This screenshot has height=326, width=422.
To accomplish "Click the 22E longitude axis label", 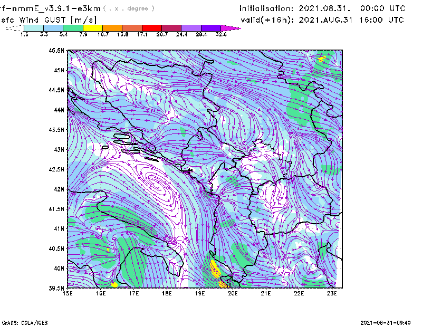I will point(299,293).
